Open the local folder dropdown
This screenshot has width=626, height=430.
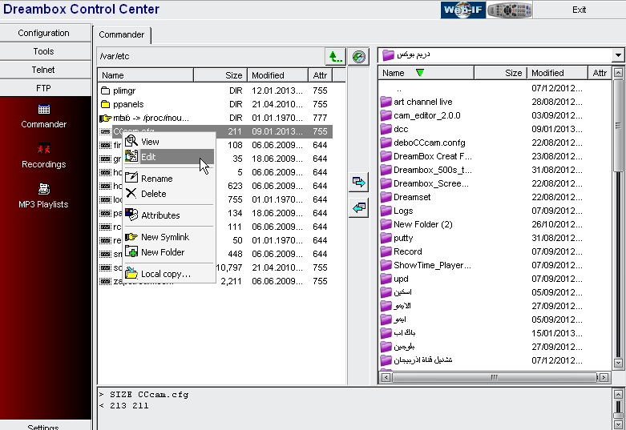coord(618,55)
